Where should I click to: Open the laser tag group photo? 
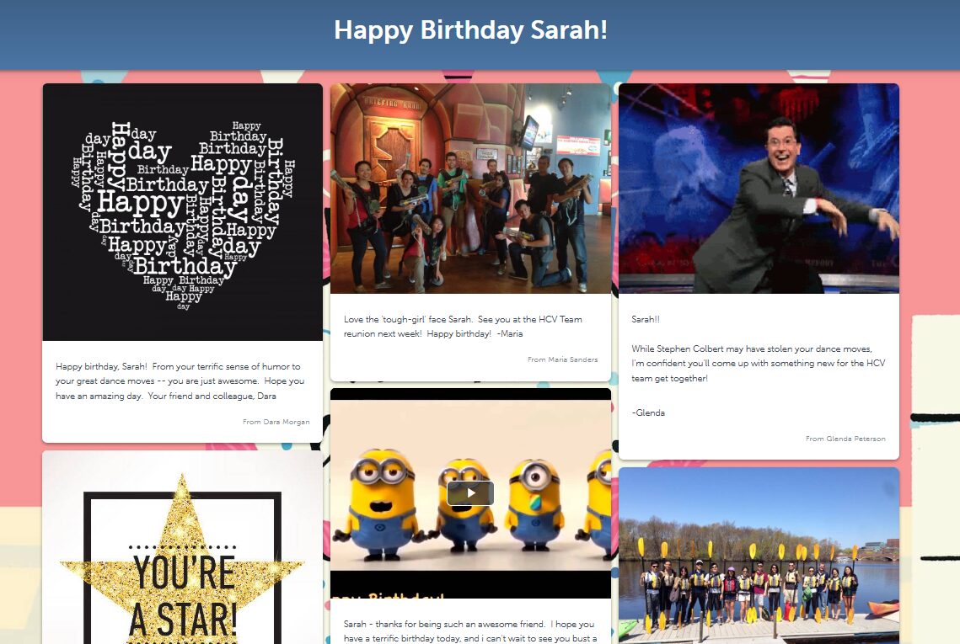pos(470,189)
